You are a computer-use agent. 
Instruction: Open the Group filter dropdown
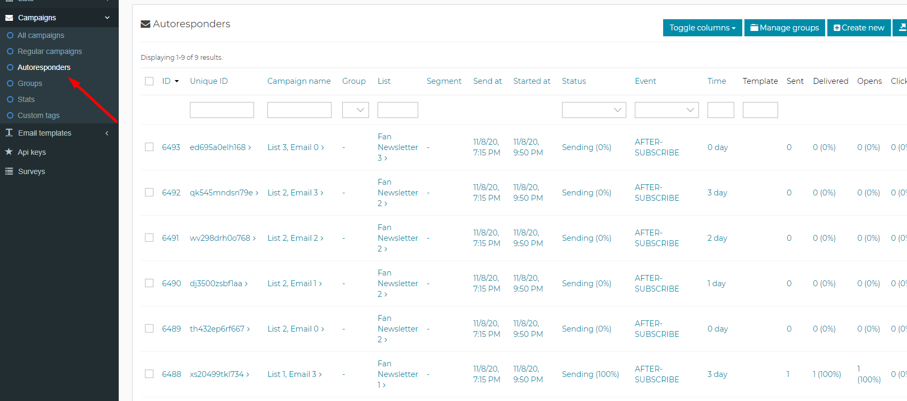[355, 110]
